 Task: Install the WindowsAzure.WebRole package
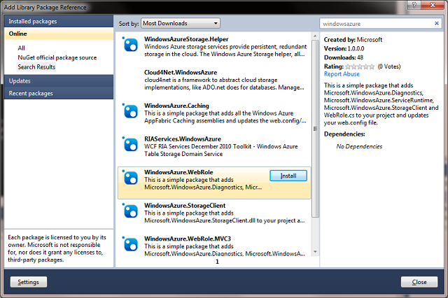pyautogui.click(x=288, y=176)
